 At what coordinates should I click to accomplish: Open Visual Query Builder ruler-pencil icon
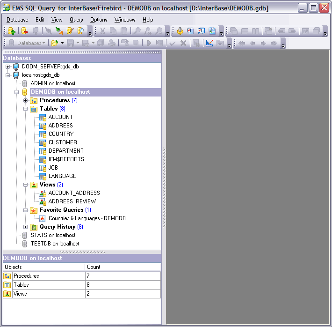click(x=209, y=43)
